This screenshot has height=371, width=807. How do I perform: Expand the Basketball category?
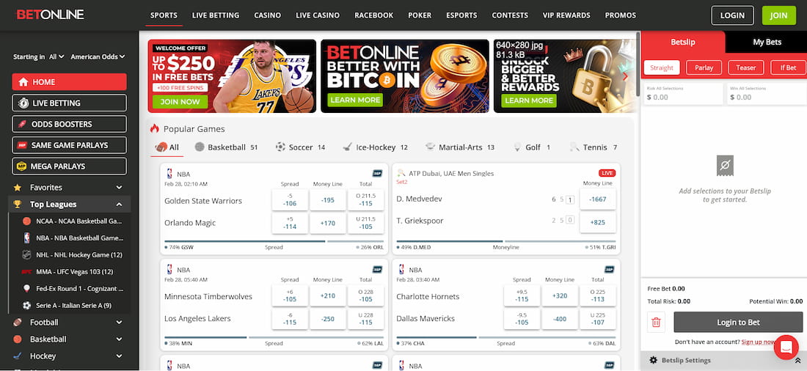(x=120, y=339)
